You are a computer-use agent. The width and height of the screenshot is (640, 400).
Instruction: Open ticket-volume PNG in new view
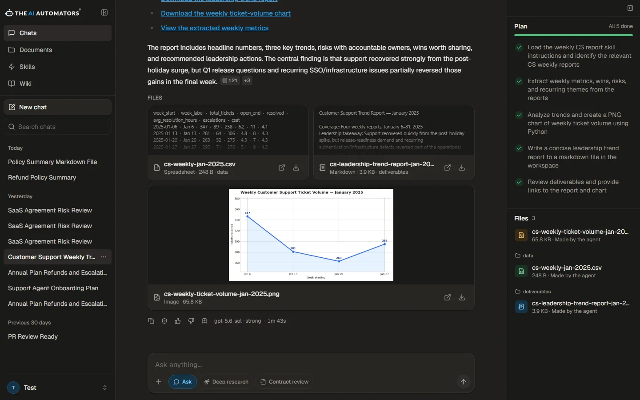pos(448,297)
